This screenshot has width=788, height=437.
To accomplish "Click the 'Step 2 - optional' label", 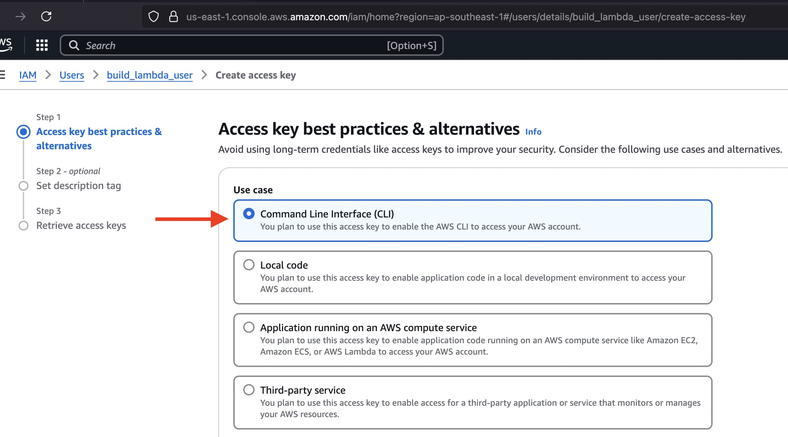I will 68,171.
